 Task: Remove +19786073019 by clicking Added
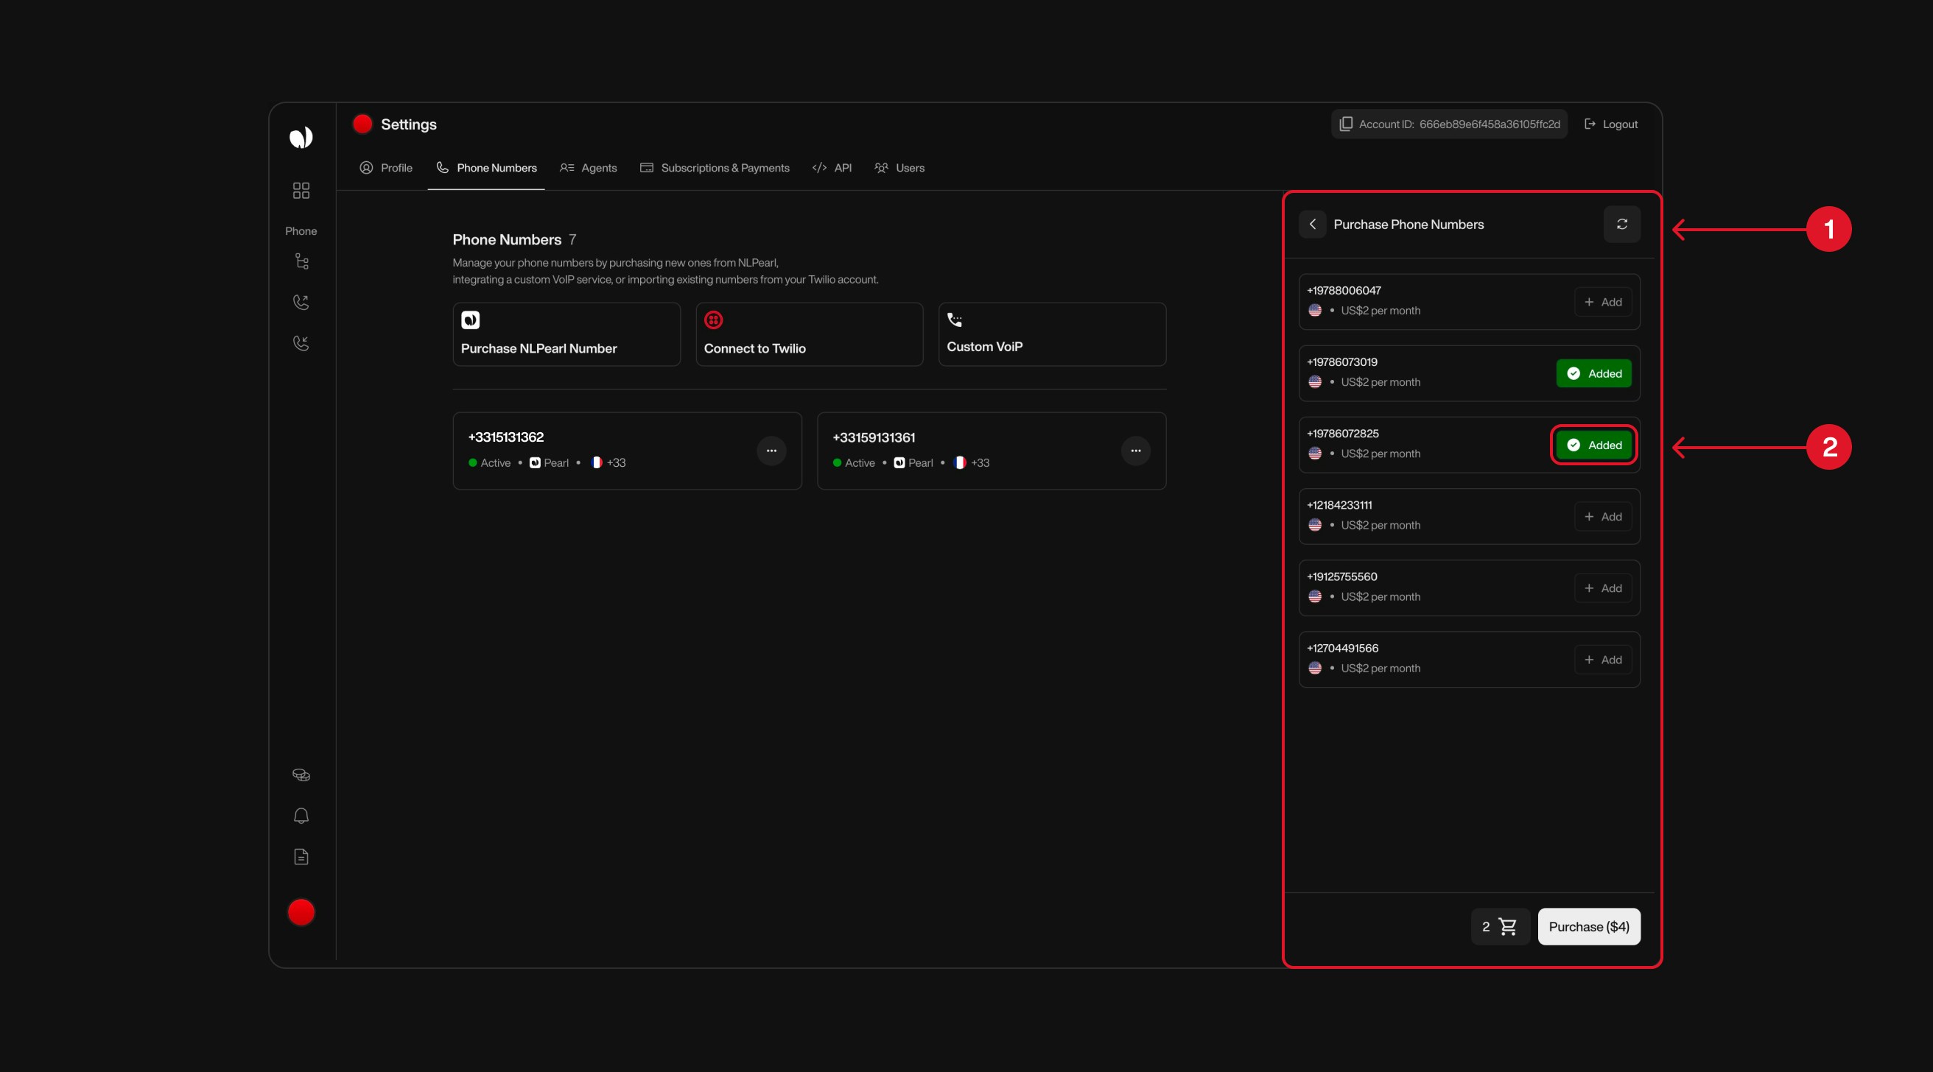click(1594, 373)
